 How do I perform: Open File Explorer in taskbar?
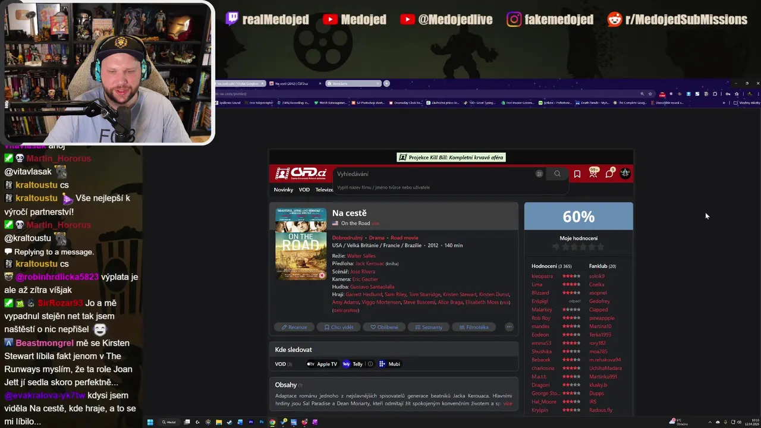[x=218, y=422]
